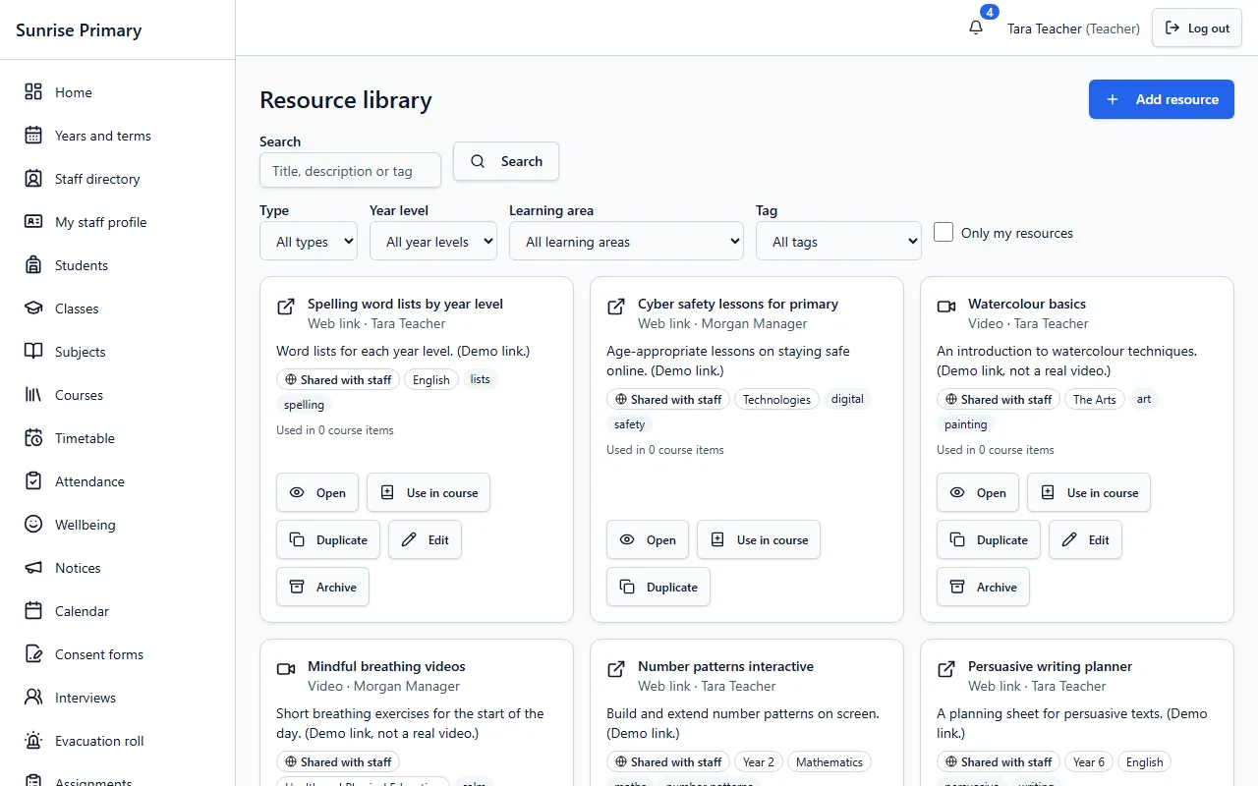Click the notifications bell icon
The width and height of the screenshot is (1258, 786).
[976, 28]
